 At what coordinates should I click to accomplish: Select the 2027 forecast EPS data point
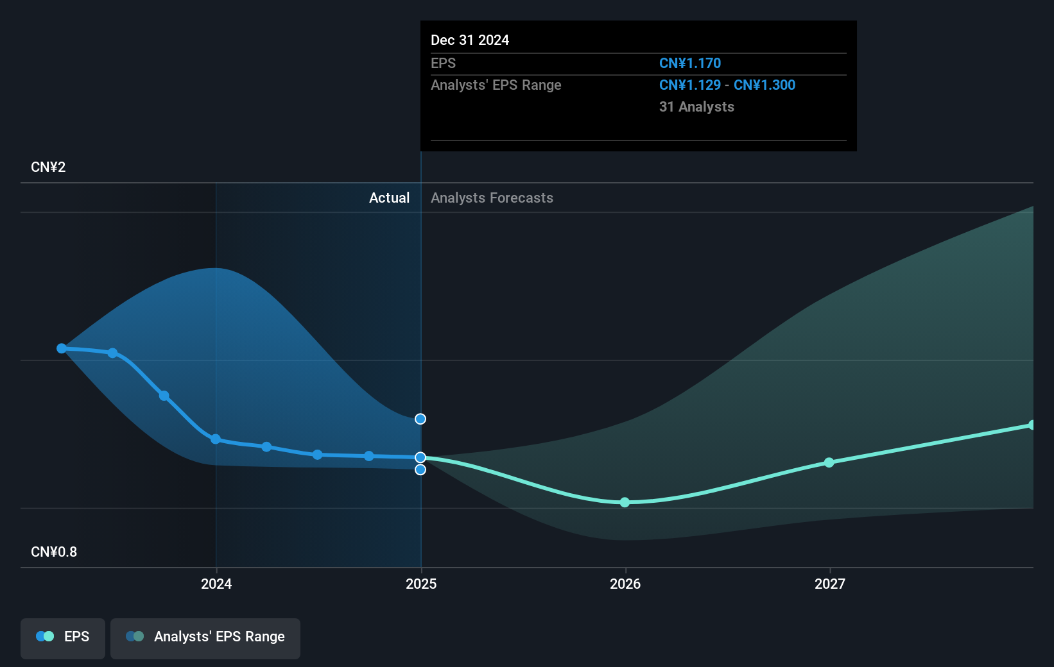pyautogui.click(x=829, y=462)
